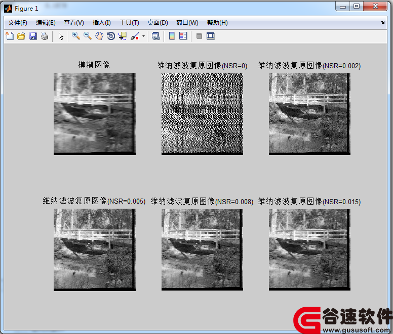
Task: Insert a legend with toolbar icon
Action: click(183, 36)
